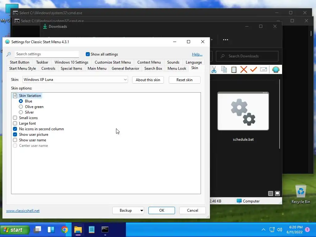The image size is (316, 237).
Task: Click the three-dots more options in Downloads
Action: tap(226, 40)
